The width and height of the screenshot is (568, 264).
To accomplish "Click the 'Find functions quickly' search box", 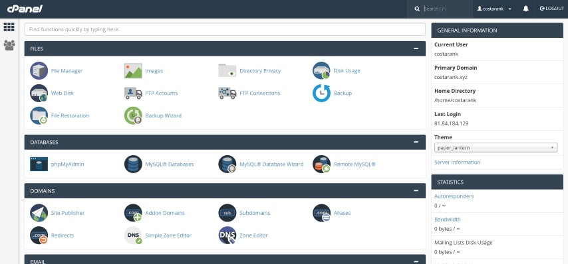I will click(225, 29).
